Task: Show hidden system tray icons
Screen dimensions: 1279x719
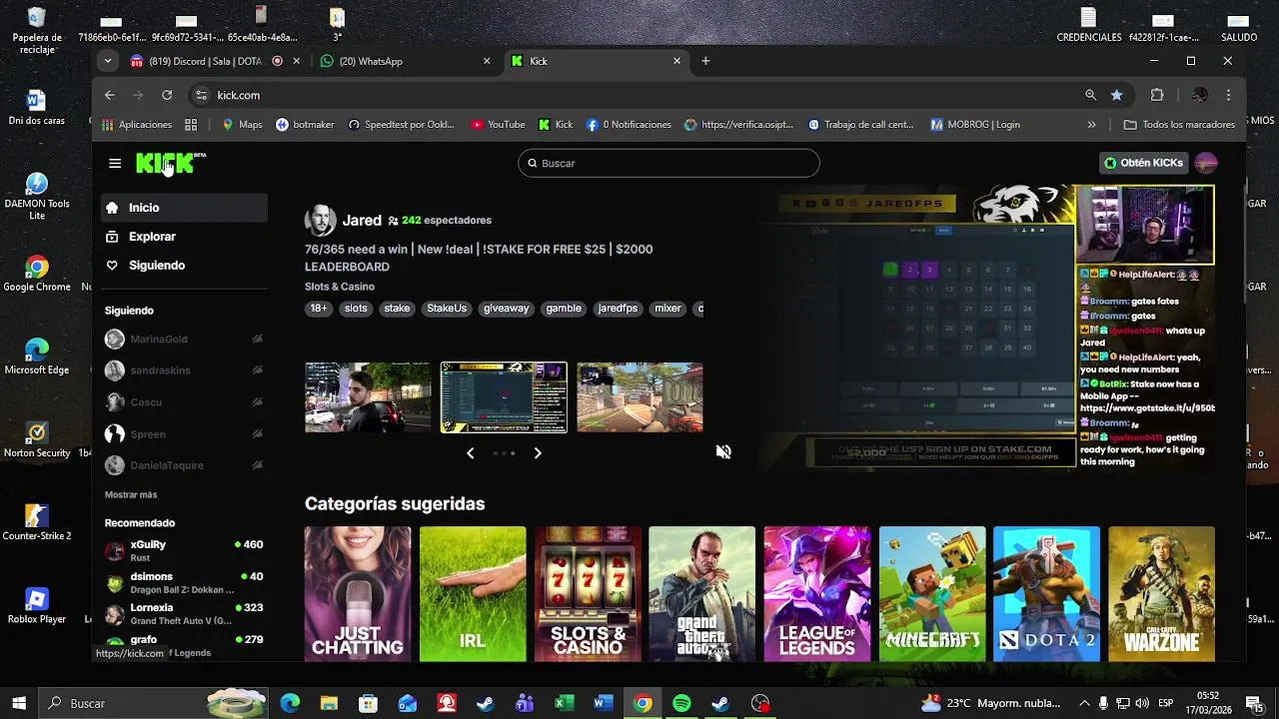Action: coord(1083,703)
